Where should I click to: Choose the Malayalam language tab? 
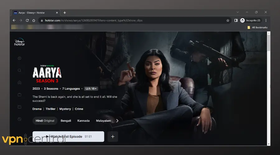(x=103, y=121)
